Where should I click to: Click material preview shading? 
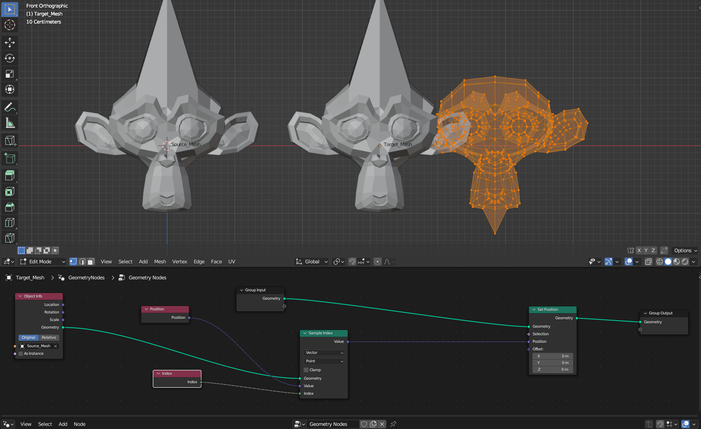tap(677, 262)
